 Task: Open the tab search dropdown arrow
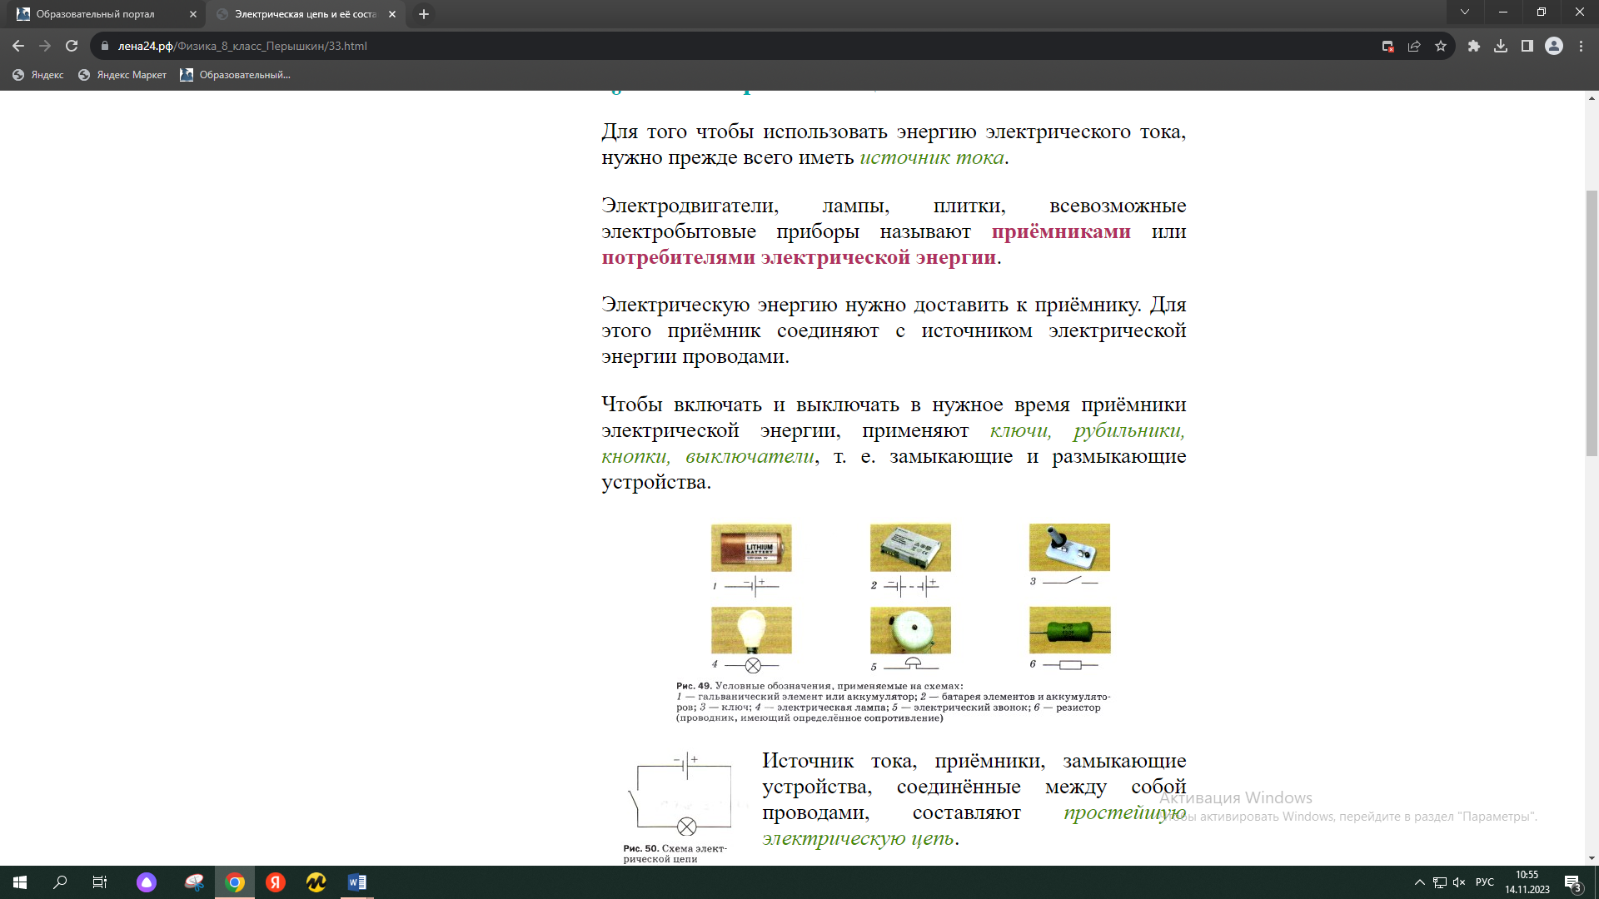coord(1465,12)
